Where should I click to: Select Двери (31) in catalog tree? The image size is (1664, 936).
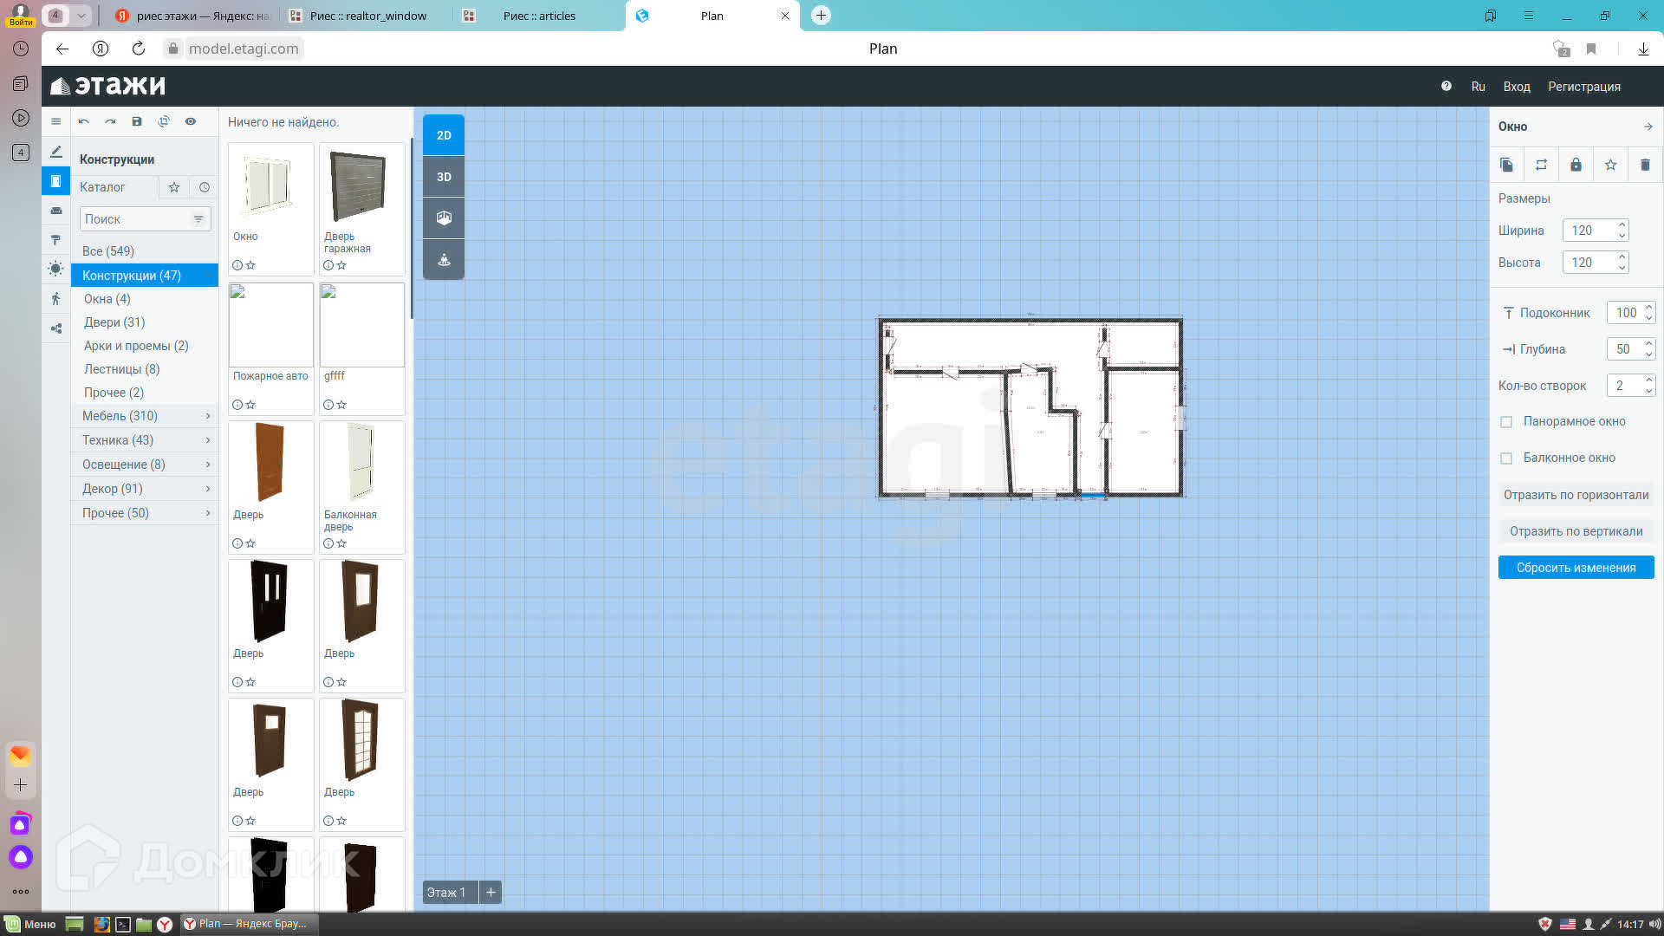pyautogui.click(x=114, y=322)
